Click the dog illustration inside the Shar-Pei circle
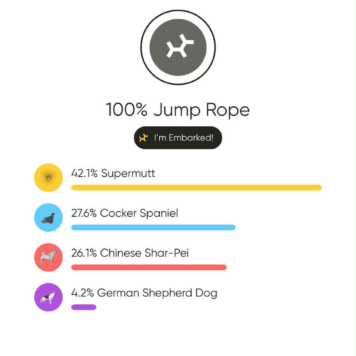 click(x=48, y=257)
